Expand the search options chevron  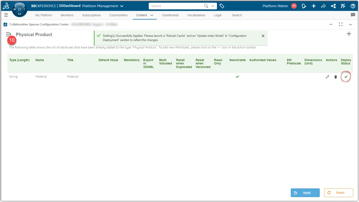tap(213, 6)
